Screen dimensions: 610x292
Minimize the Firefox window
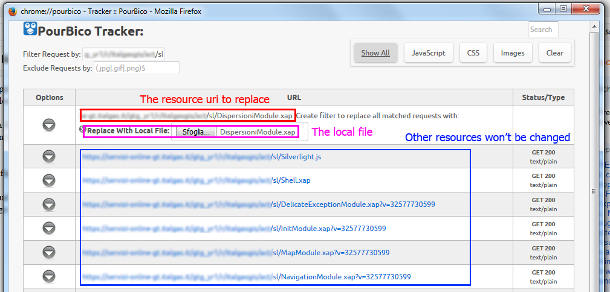[x=548, y=8]
